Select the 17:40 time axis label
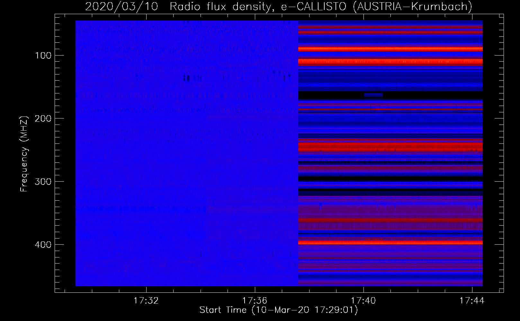The width and height of the screenshot is (520, 321). click(363, 301)
